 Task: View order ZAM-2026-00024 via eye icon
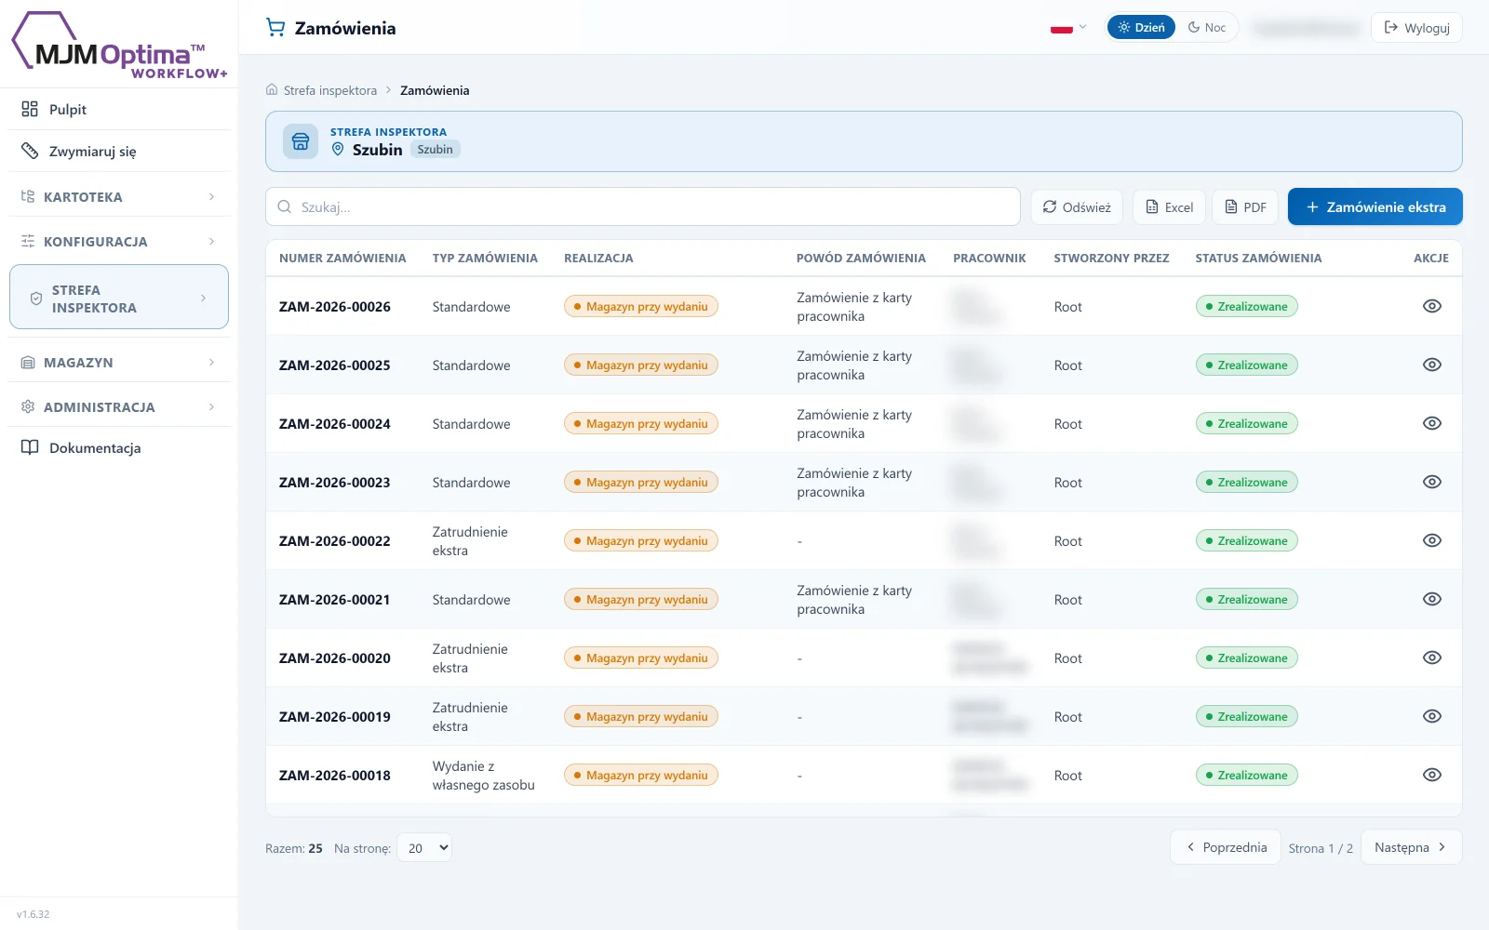tap(1432, 423)
